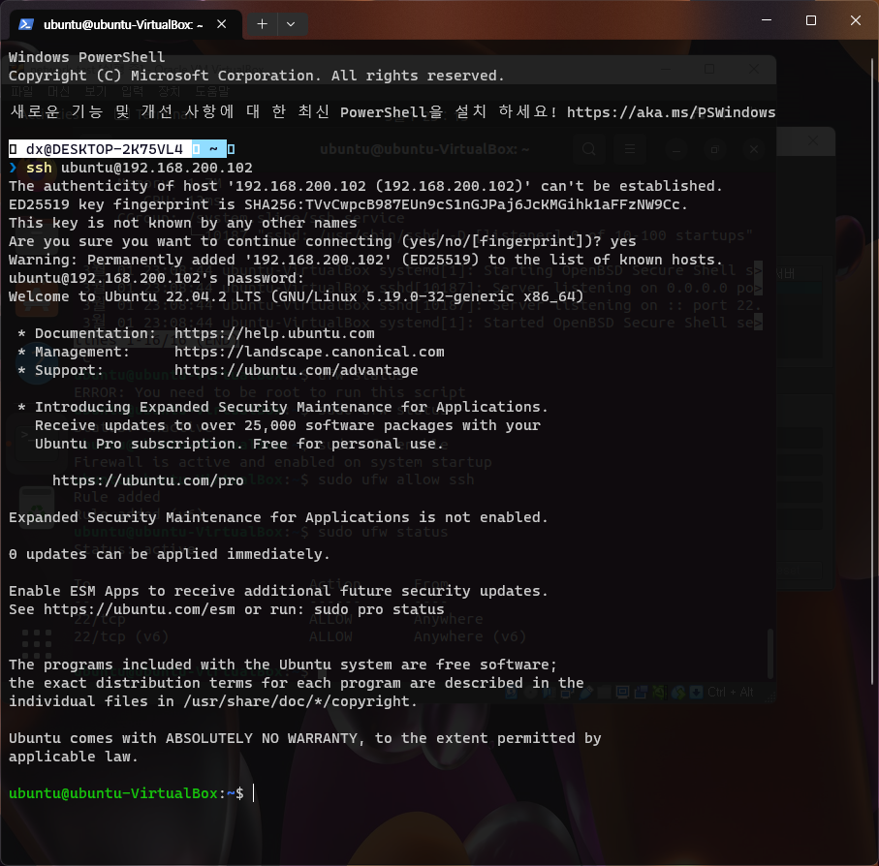Click the terminal's vertical scrollbar
Viewport: 879px width, 866px height.
coord(873,370)
